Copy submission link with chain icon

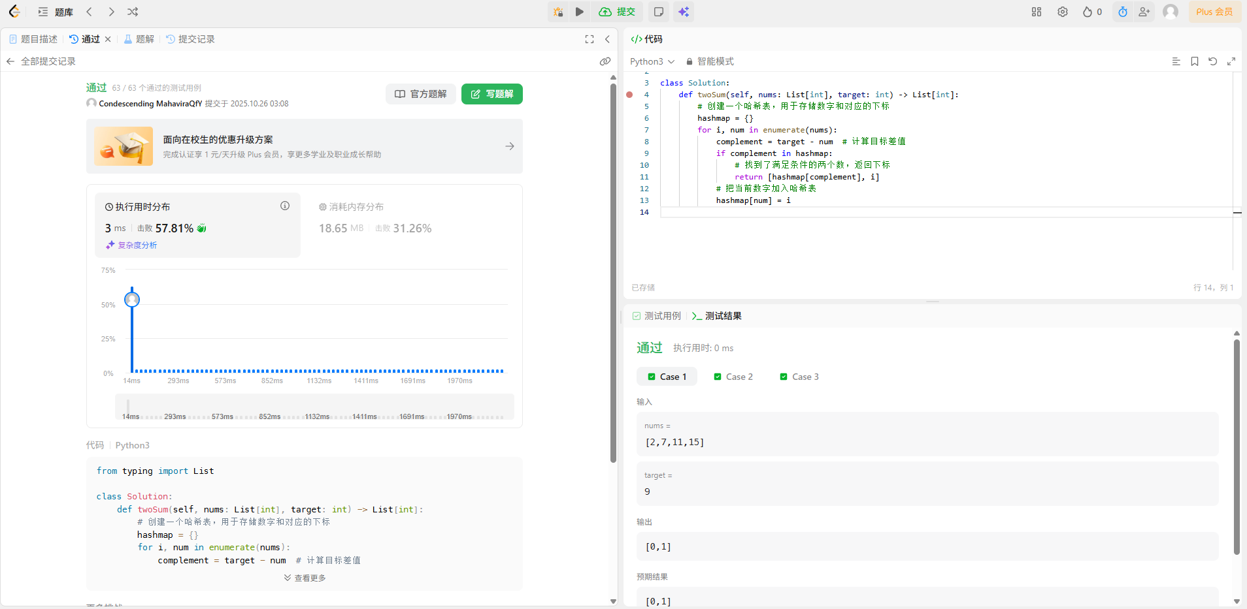pyautogui.click(x=605, y=61)
